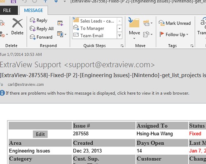The image size is (206, 164).
Task: Click recipient carl@extraview.com
Action: pos(26,84)
